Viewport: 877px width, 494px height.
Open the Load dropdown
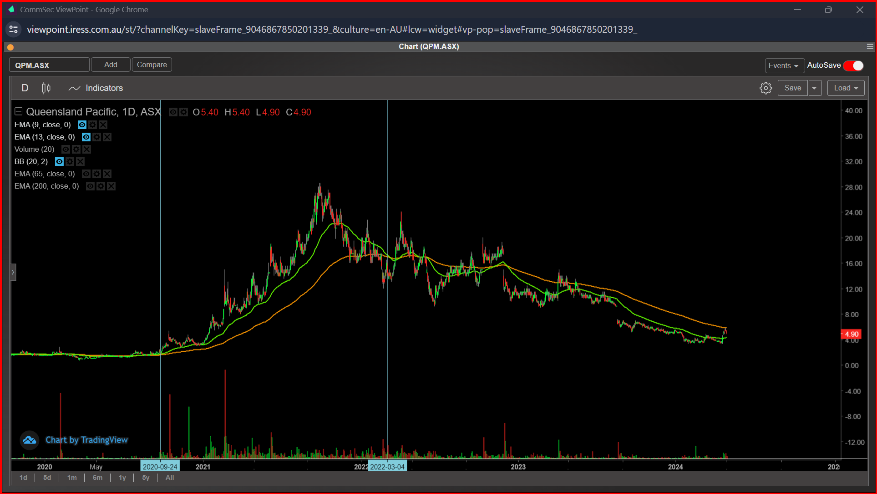[846, 88]
